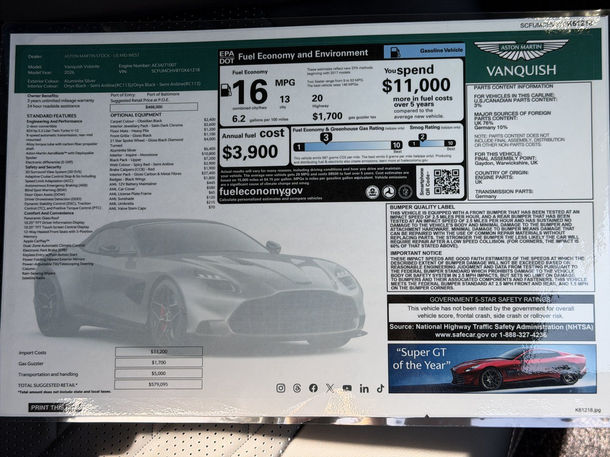Open www.safecar.gov link

[x=462, y=335]
